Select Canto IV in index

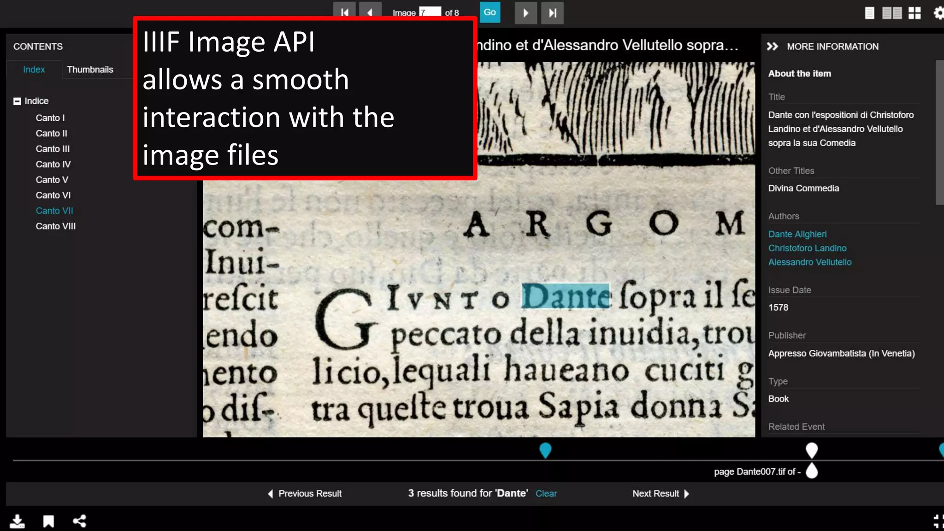53,164
